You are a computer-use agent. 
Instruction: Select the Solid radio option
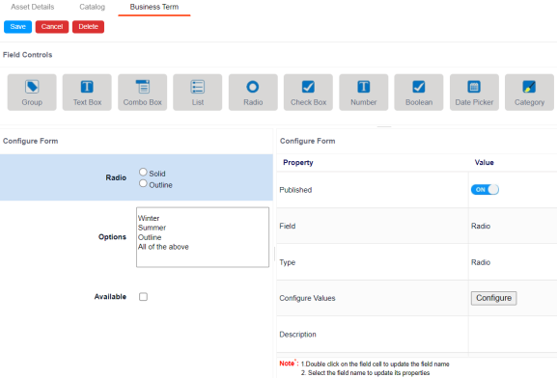(x=143, y=173)
